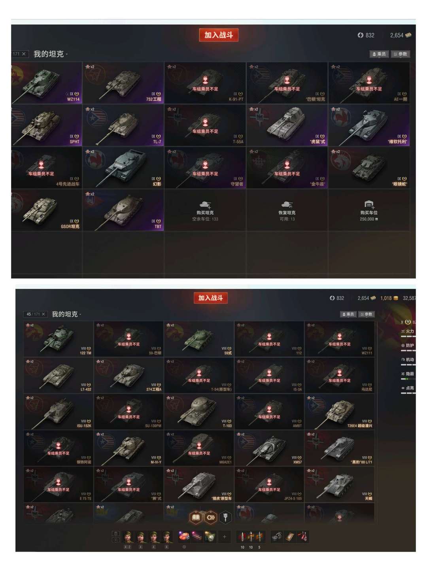The height and width of the screenshot is (563, 427).
Task: Select the first crew member portrait
Action: click(x=128, y=537)
